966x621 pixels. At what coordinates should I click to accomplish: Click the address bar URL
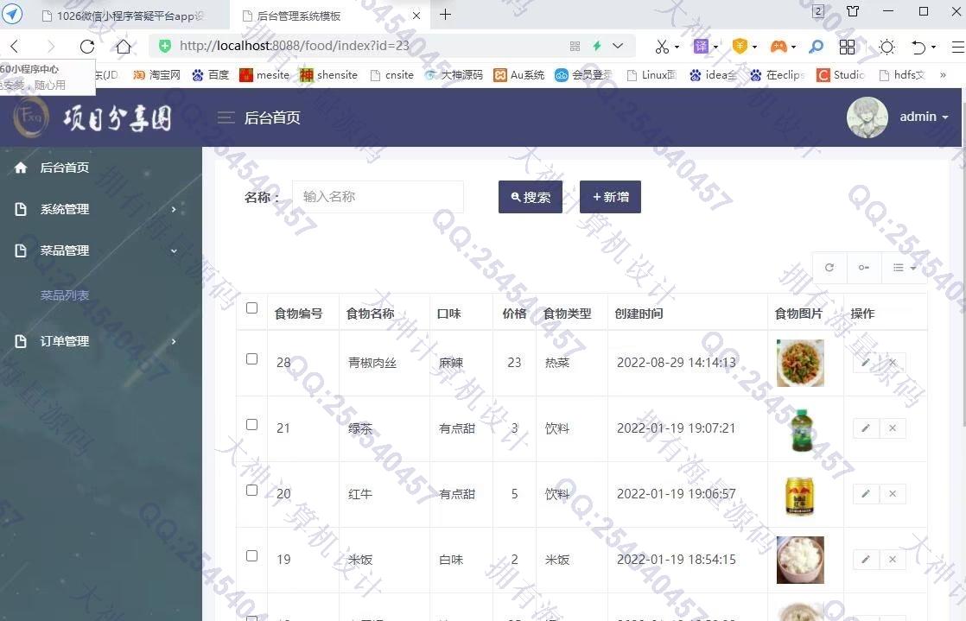click(295, 46)
